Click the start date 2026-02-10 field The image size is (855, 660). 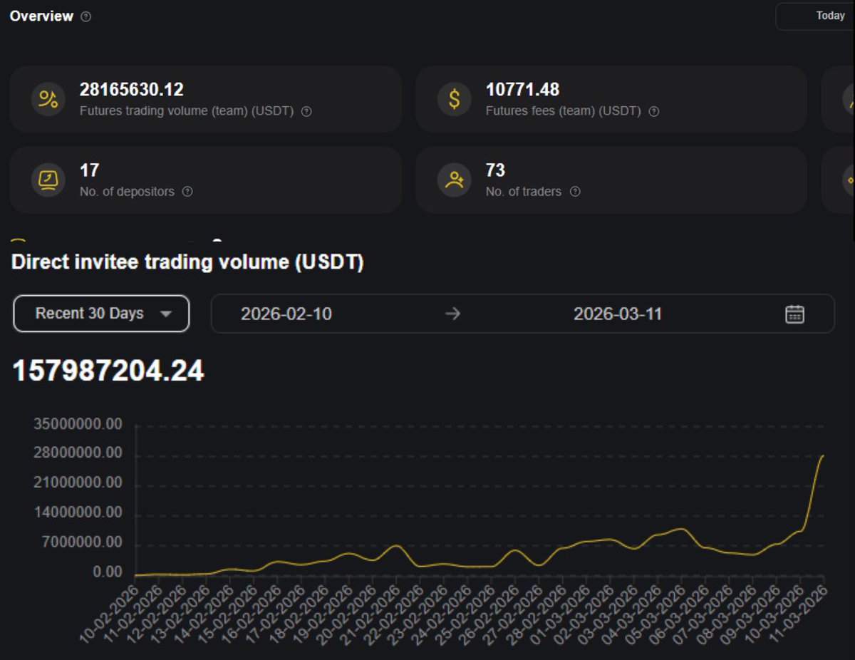(x=286, y=314)
